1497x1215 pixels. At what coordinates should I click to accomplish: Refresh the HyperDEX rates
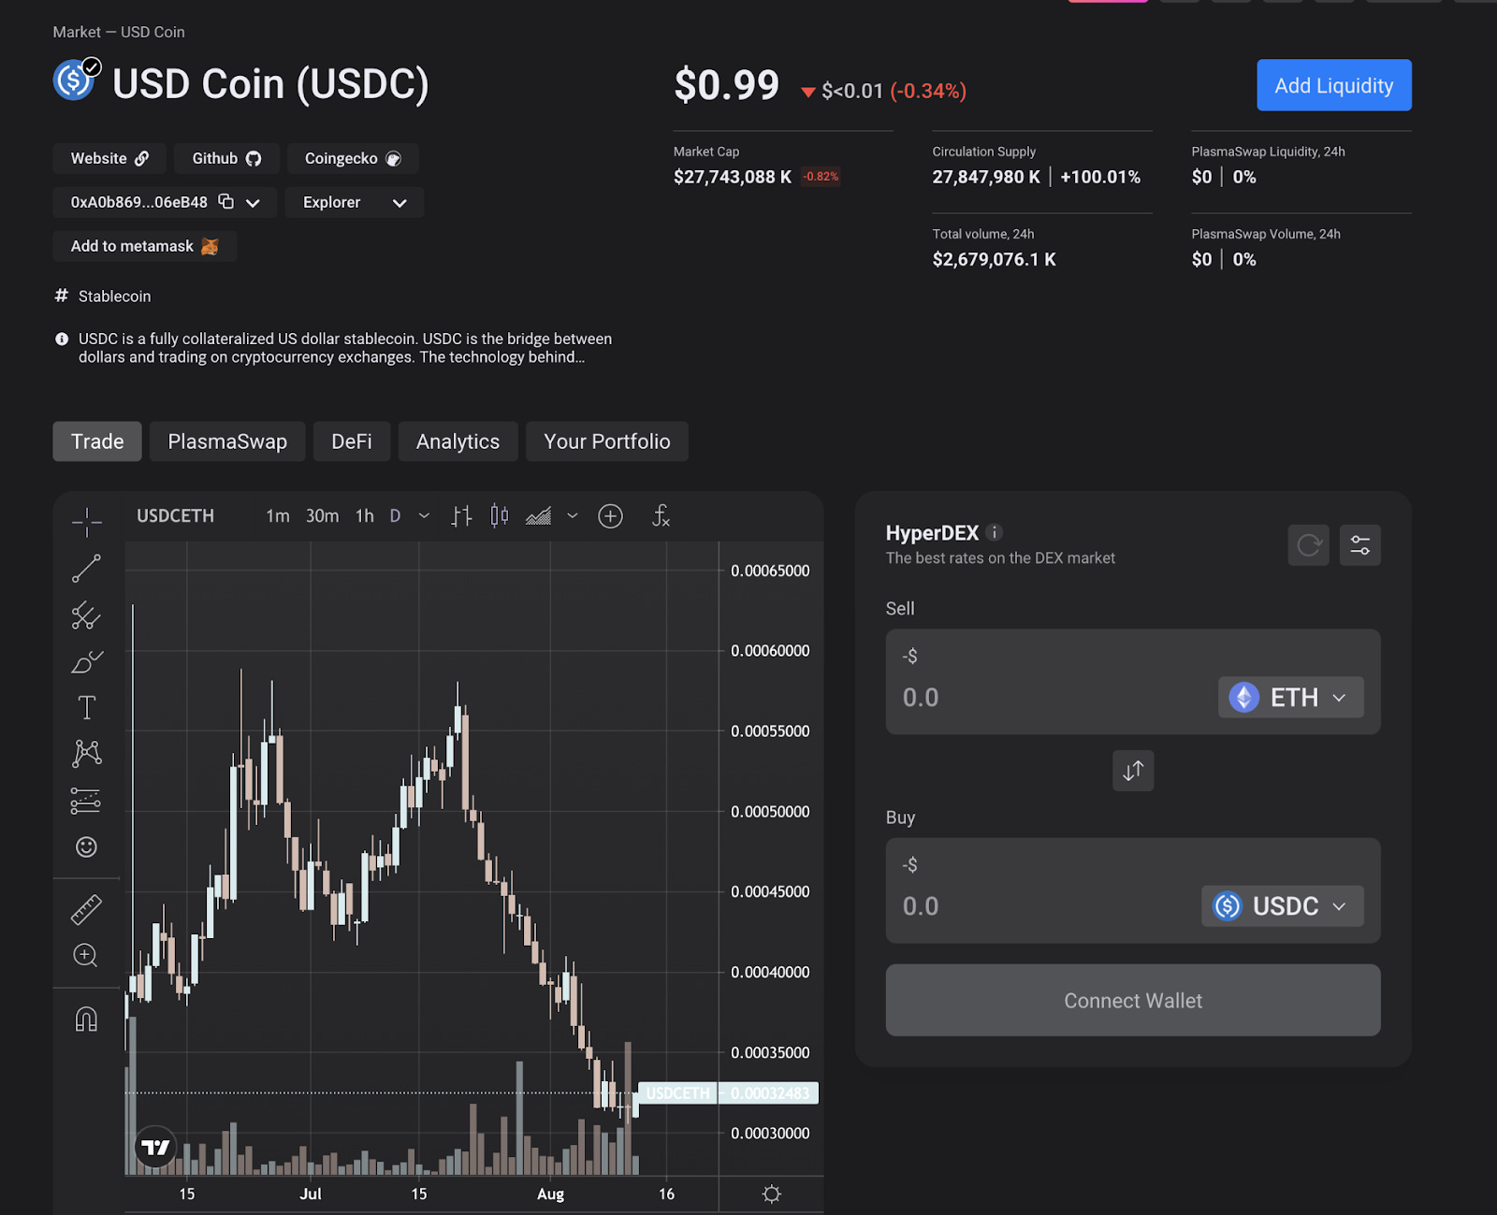point(1308,544)
